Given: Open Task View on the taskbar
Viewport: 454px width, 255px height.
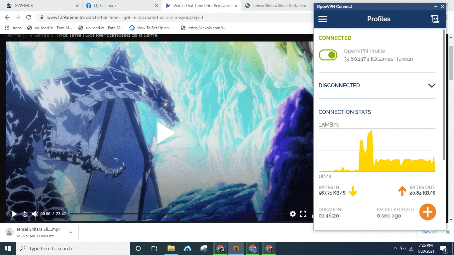Looking at the screenshot, I should pyautogui.click(x=154, y=248).
